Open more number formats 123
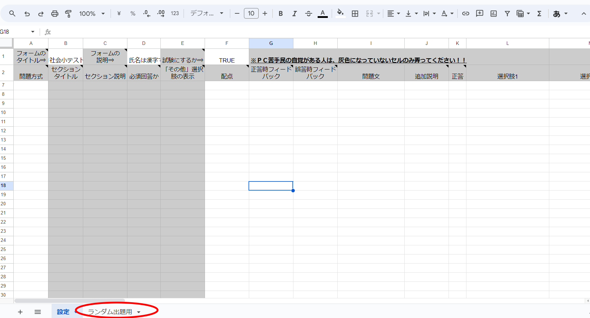 (175, 13)
